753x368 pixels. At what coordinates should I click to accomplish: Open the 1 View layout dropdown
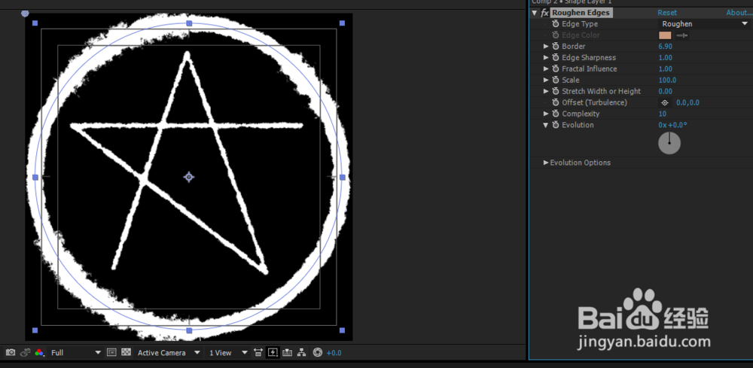228,353
